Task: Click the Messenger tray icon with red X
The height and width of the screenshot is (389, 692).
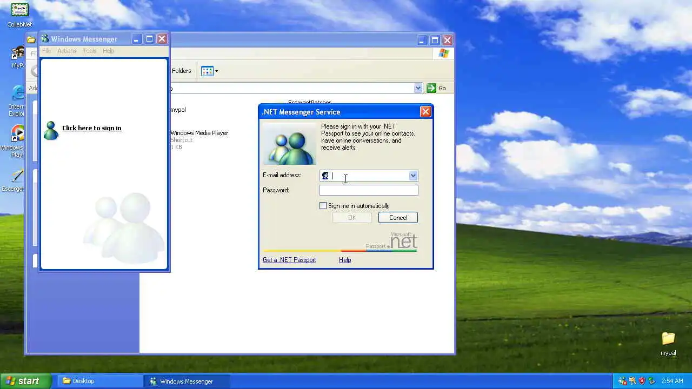Action: click(622, 381)
